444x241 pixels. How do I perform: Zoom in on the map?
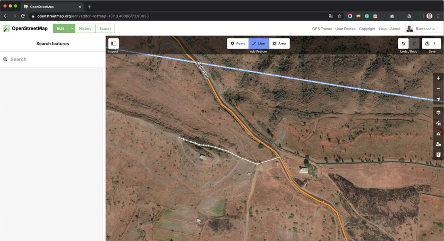tap(438, 78)
